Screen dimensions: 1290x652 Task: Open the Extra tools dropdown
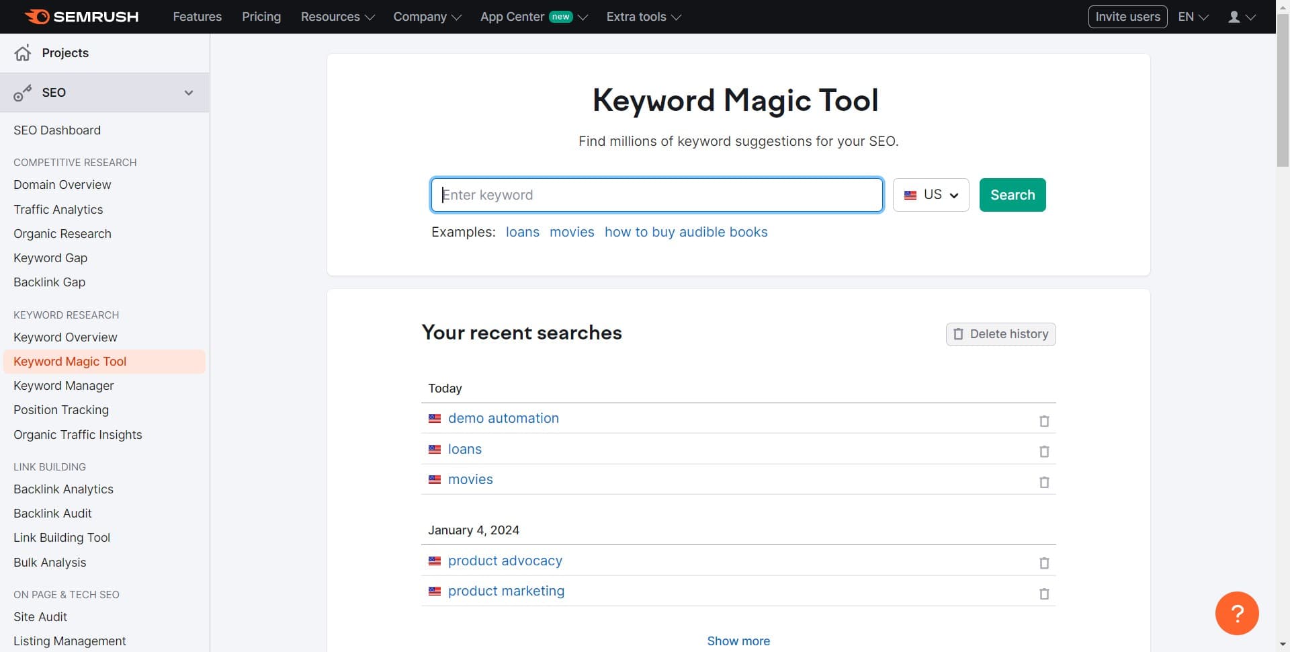point(642,16)
